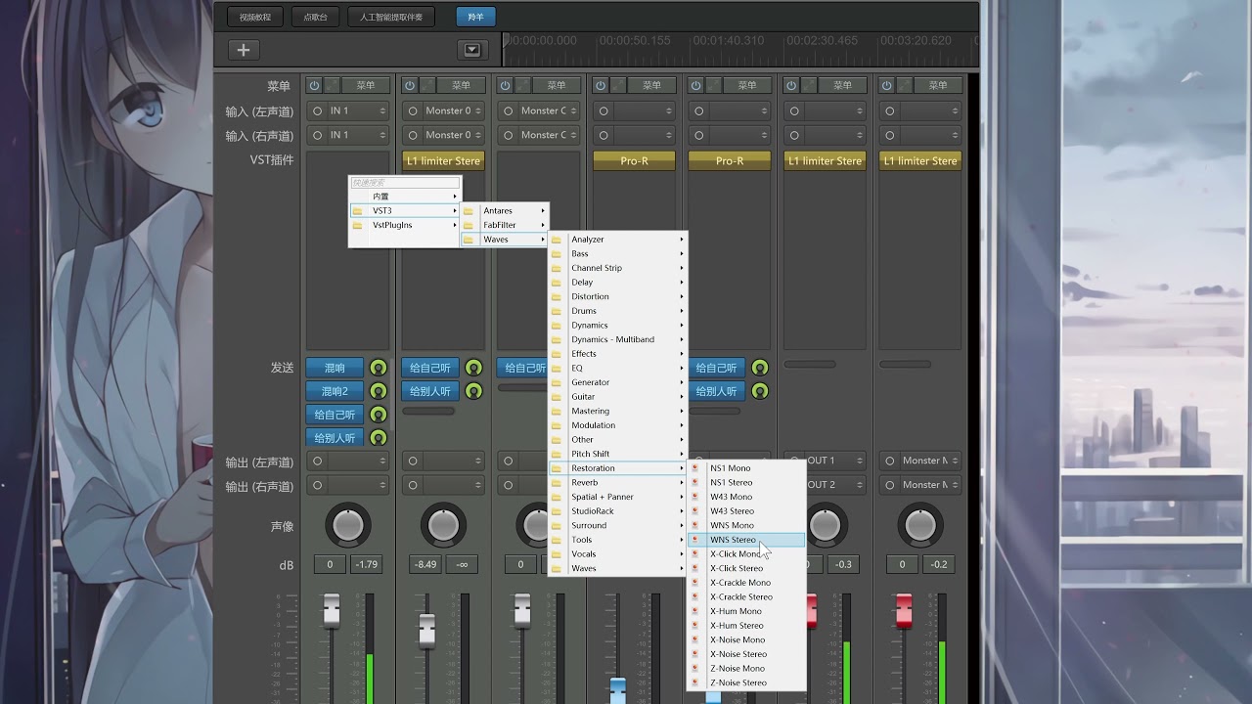Click the folder icon beside Reverb
The image size is (1252, 704).
(556, 483)
